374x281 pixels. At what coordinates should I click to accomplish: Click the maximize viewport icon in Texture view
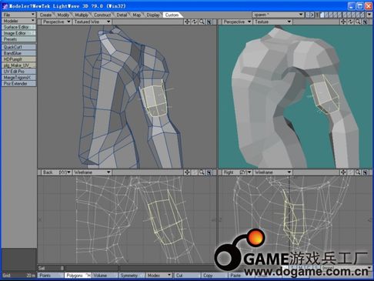point(366,22)
